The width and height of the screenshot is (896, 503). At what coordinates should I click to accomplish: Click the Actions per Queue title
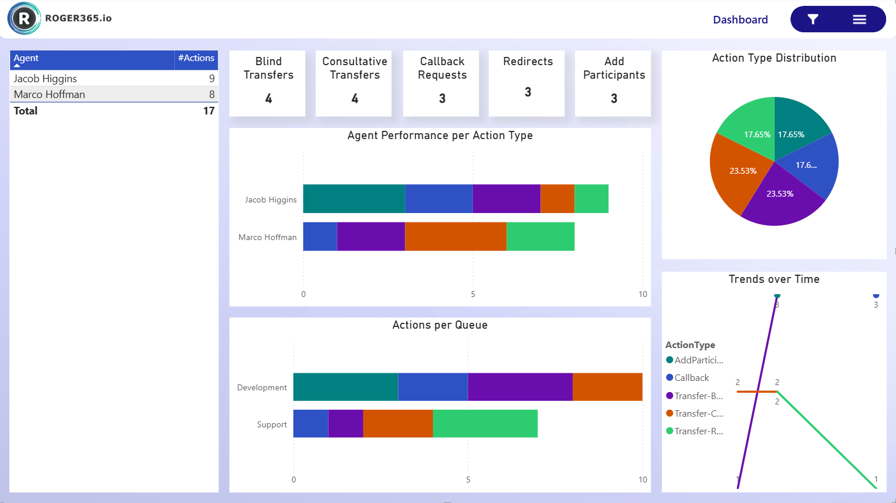point(440,325)
